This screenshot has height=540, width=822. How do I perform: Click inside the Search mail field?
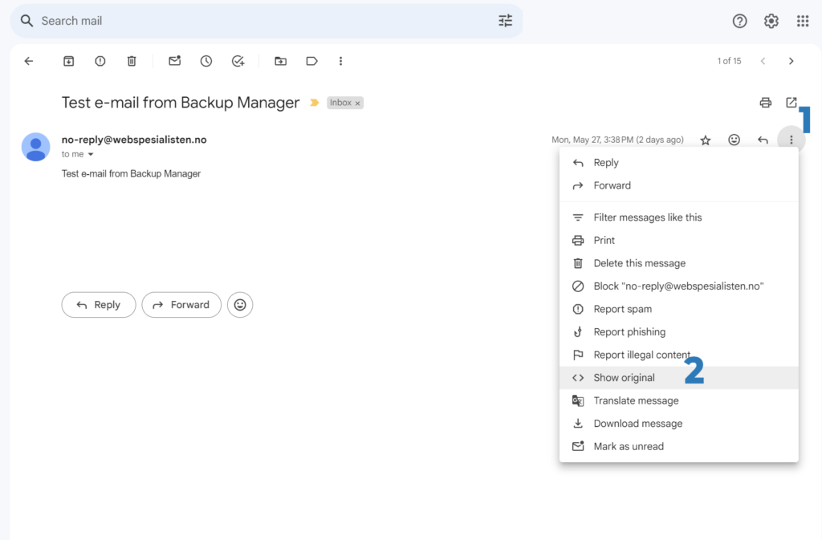pos(257,21)
